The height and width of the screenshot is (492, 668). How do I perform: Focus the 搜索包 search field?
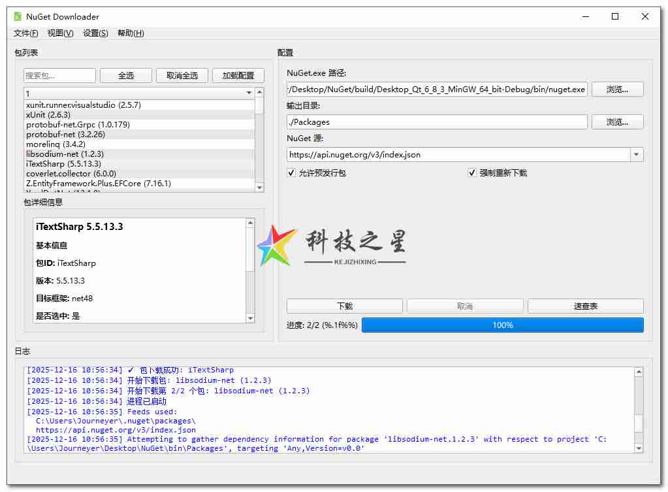pos(59,76)
